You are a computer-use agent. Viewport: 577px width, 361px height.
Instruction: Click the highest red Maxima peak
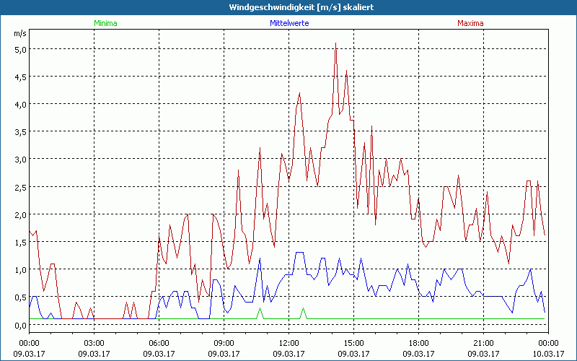pos(335,45)
